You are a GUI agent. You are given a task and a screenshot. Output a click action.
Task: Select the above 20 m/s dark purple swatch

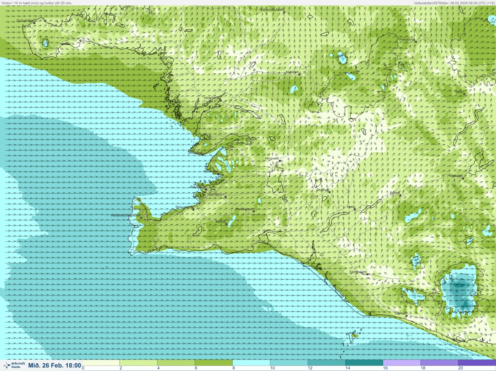477,363
